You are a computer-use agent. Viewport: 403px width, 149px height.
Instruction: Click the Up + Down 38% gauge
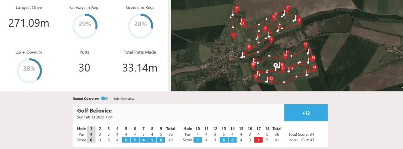(29, 70)
